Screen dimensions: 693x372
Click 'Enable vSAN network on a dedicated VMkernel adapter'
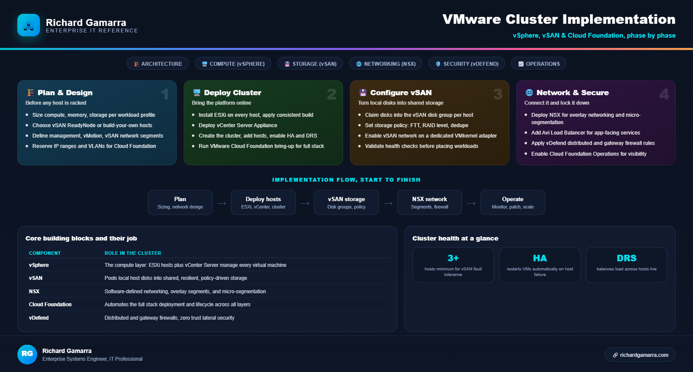coord(431,136)
